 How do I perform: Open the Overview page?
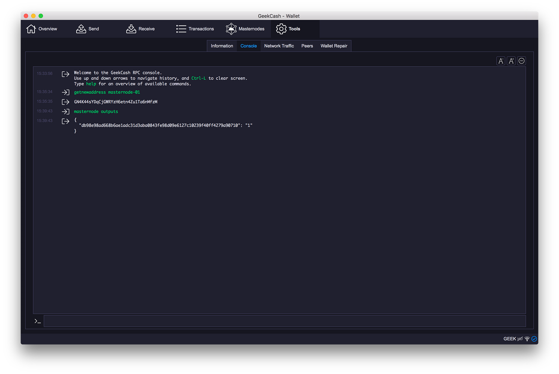[x=42, y=29]
